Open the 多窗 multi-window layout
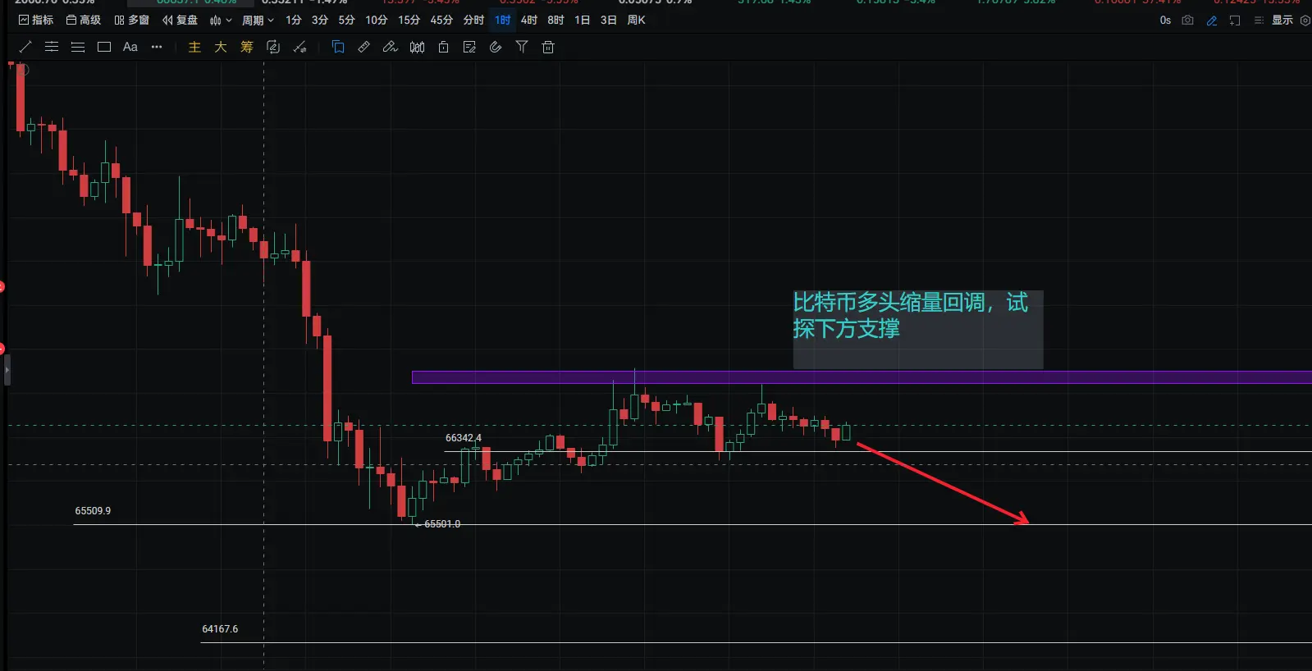The image size is (1312, 671). tap(132, 20)
